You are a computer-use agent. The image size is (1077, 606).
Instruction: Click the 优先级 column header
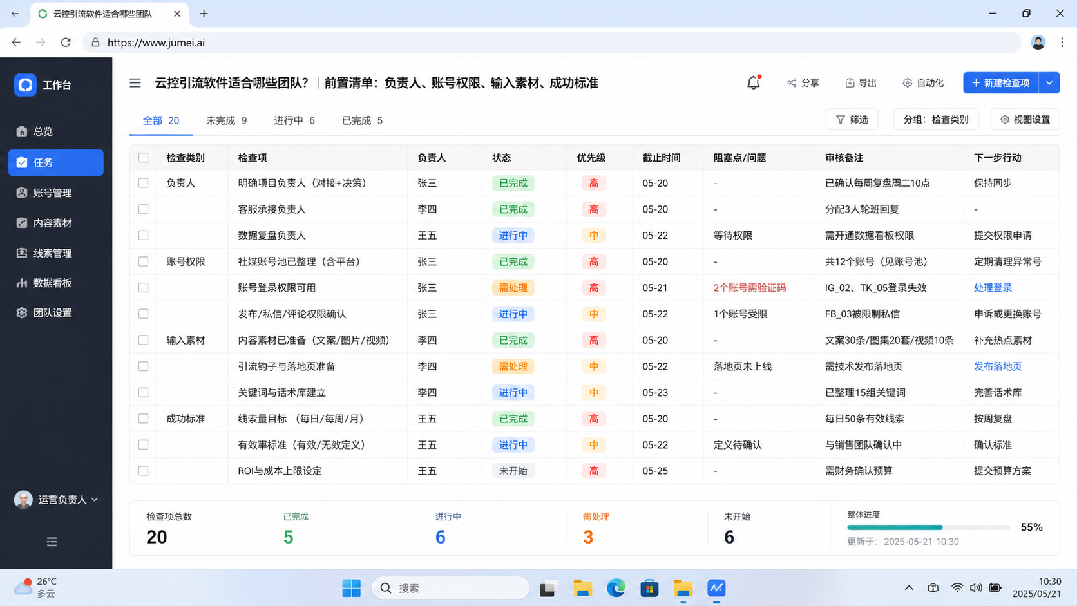[591, 158]
